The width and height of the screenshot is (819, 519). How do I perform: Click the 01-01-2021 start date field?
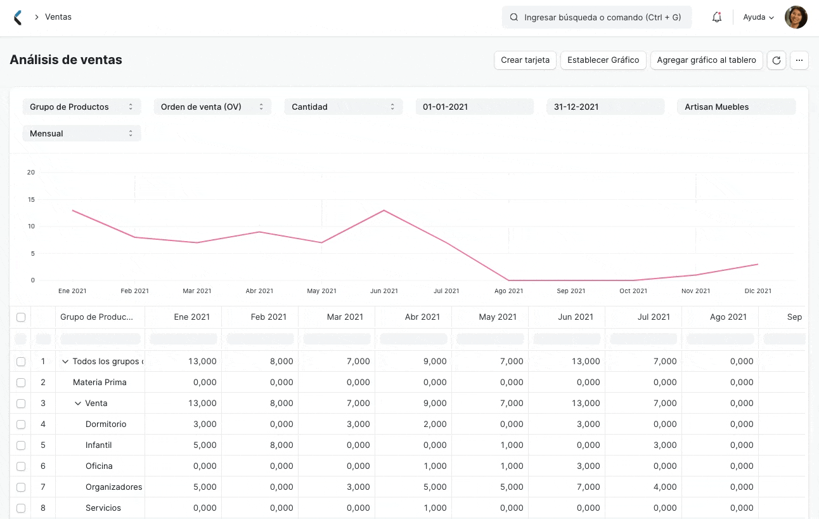tap(474, 107)
